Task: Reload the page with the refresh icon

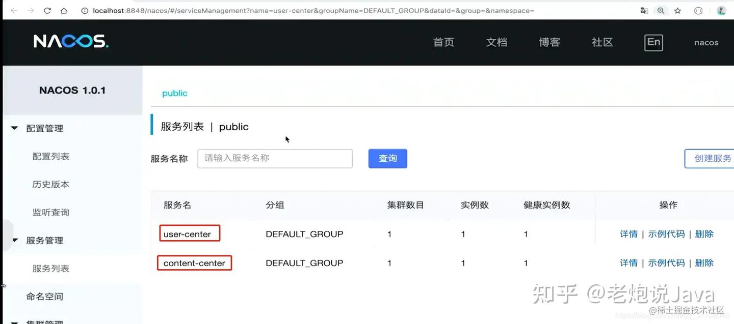Action: [x=47, y=10]
